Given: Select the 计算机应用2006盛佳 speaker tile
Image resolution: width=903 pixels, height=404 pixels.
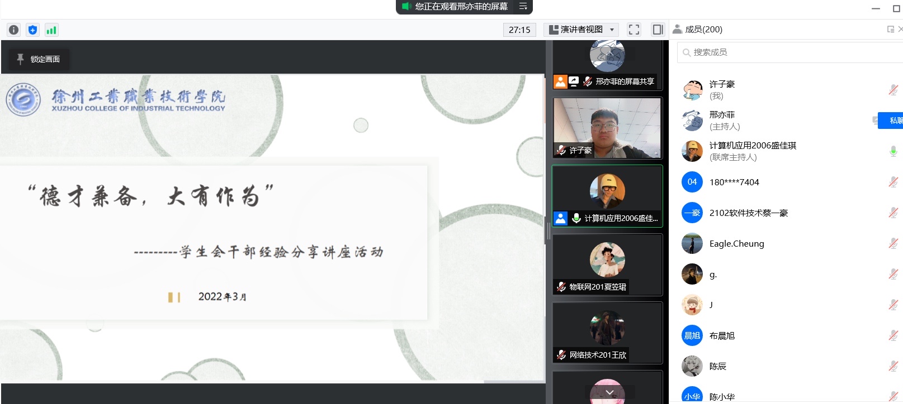Looking at the screenshot, I should 607,196.
